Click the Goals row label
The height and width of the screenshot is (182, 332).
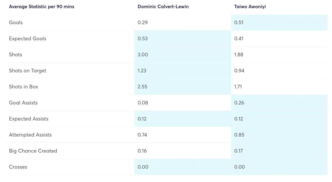16,23
